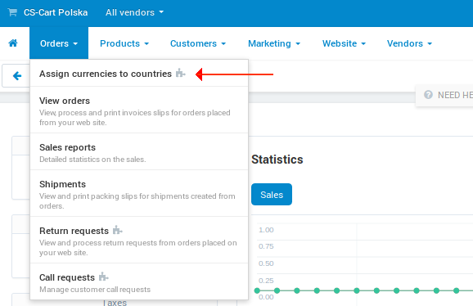473x306 pixels.
Task: Click the 1.00 axis label on the chart
Action: pyautogui.click(x=266, y=230)
